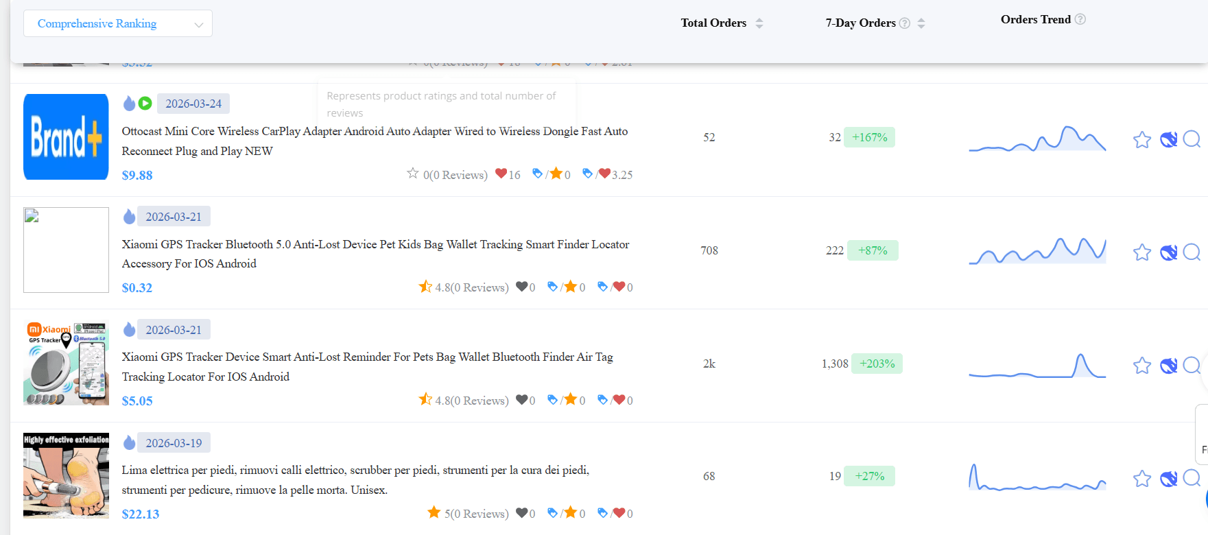Click magnifier icon in Ottocast row
The height and width of the screenshot is (535, 1208).
pyautogui.click(x=1192, y=139)
